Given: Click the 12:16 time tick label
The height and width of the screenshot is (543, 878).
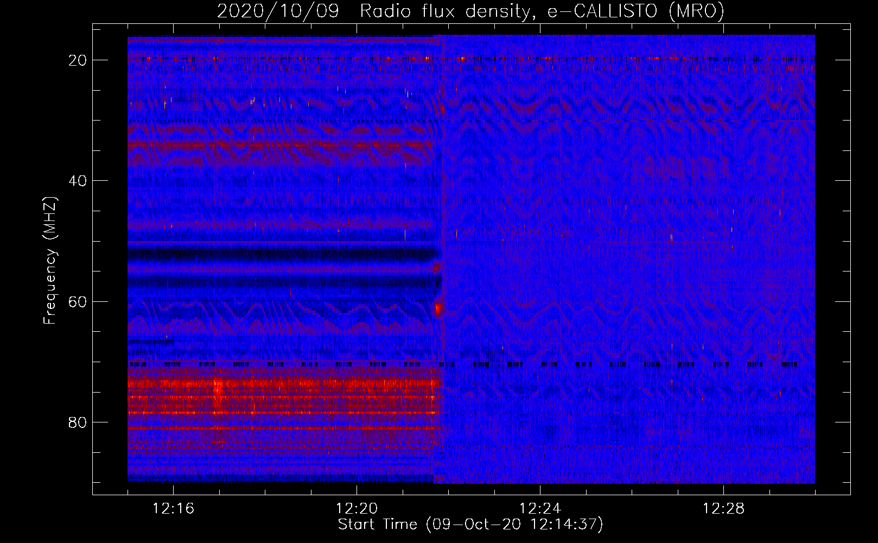Looking at the screenshot, I should [173, 509].
